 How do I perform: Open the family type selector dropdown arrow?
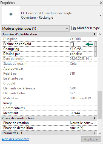click(x=100, y=15)
